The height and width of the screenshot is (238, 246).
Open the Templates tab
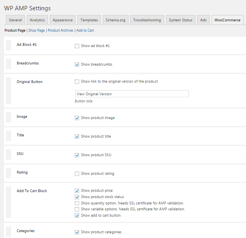[89, 20]
